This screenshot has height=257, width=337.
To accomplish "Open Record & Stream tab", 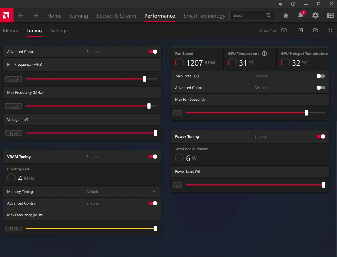I will 116,16.
